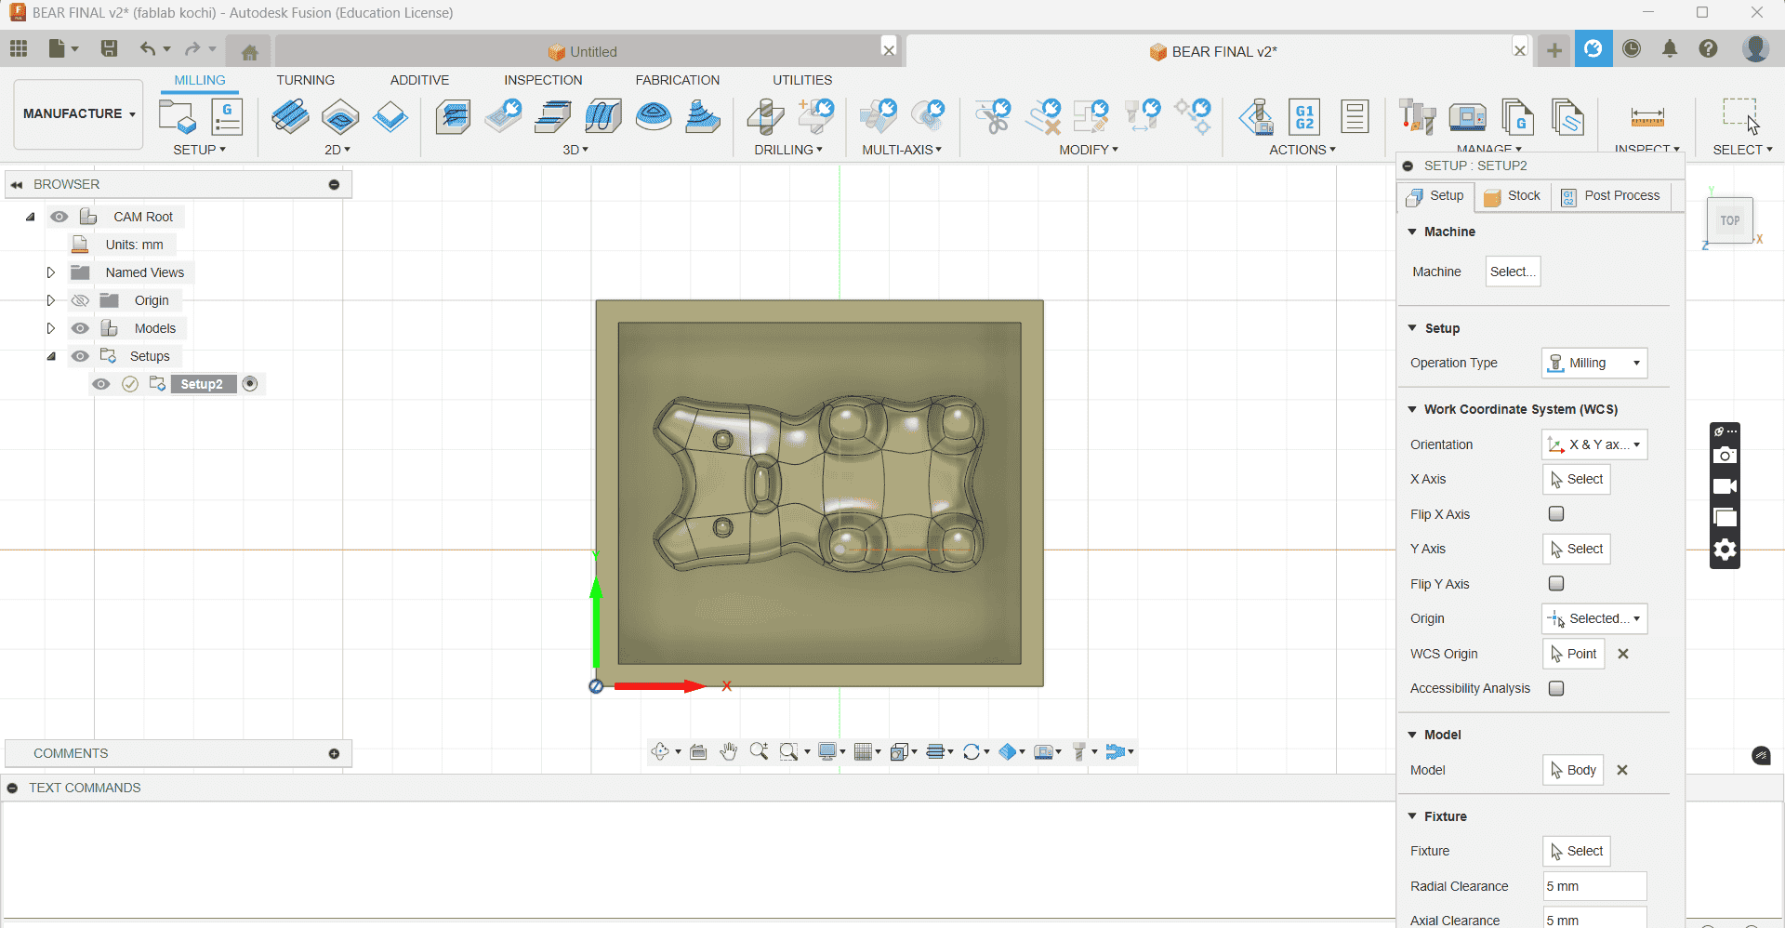Enable Flip Y Axis checkbox
1785x928 pixels.
tap(1556, 583)
